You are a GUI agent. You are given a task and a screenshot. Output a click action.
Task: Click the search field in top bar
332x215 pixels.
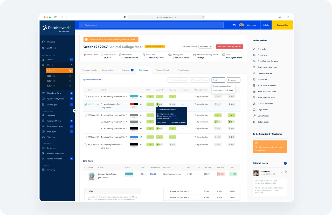coord(151,25)
